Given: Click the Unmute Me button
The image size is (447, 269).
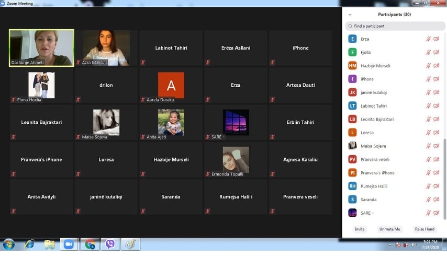Looking at the screenshot, I should [x=389, y=229].
